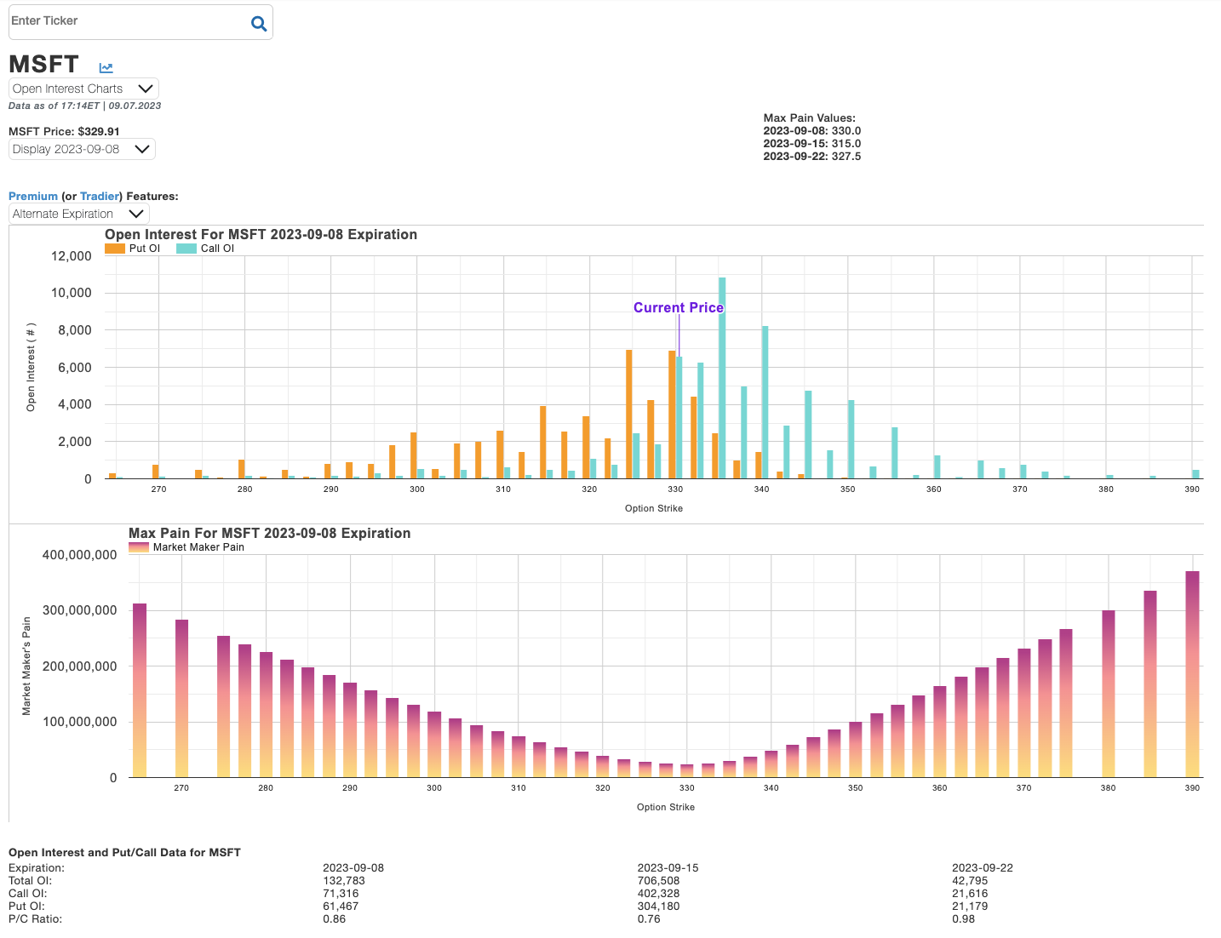The width and height of the screenshot is (1221, 938).
Task: Toggle the Call OI legend swatch
Action: [186, 249]
